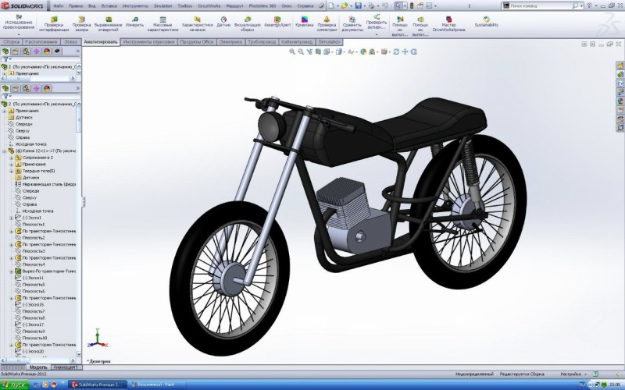This screenshot has width=625, height=390.
Task: Toggle the Select cursor tool in the title toolbar
Action: (398, 6)
